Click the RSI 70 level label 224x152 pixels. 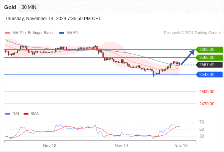tap(202, 122)
